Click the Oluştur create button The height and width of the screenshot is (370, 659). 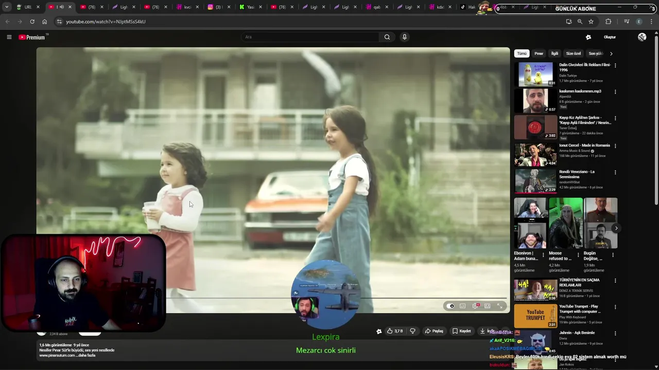(610, 37)
